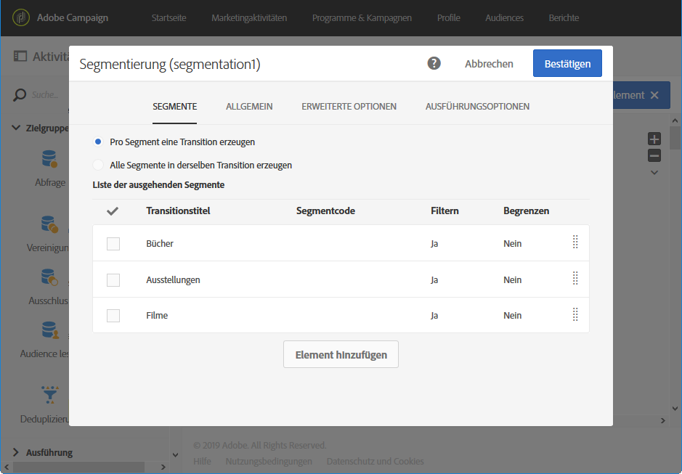682x474 pixels.
Task: Select 'Alle Segmente in derselben Transition erzeugen'
Action: coord(98,165)
